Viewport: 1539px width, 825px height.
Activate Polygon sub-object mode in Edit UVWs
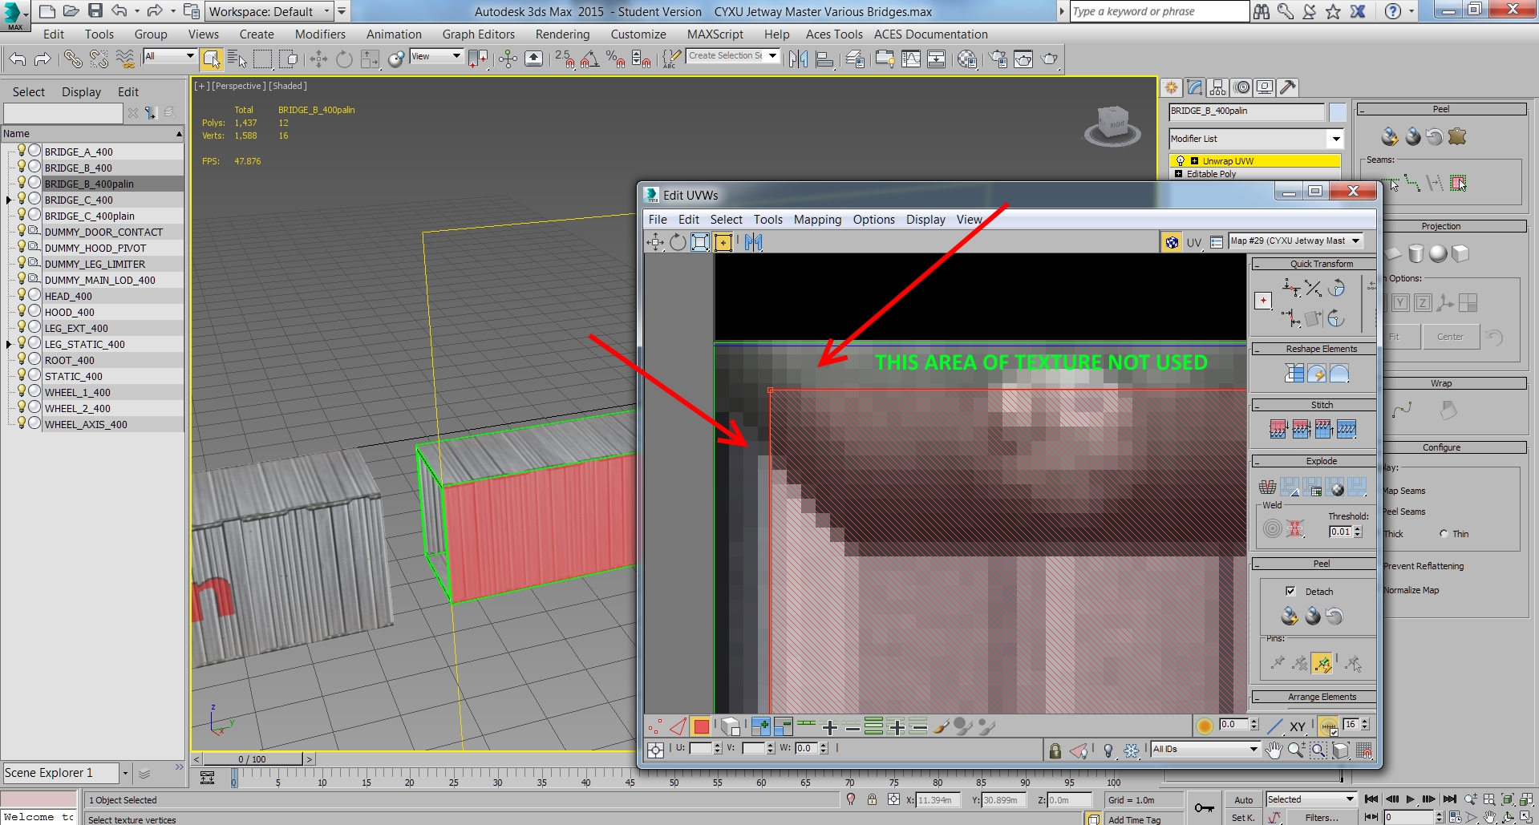click(x=701, y=726)
